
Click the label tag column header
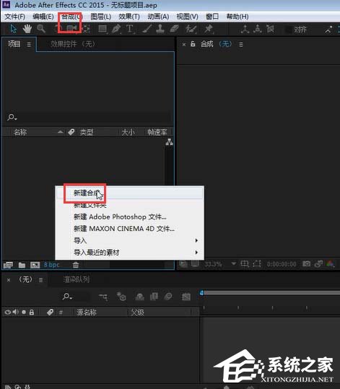[71, 132]
